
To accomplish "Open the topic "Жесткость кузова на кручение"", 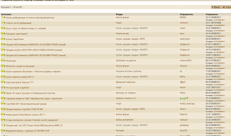I will [21, 66].
